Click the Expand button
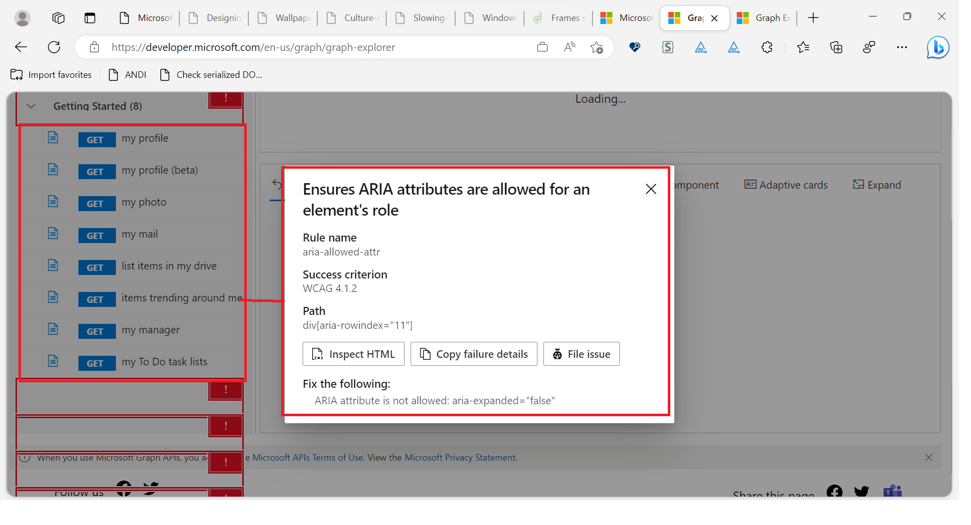 [x=877, y=185]
